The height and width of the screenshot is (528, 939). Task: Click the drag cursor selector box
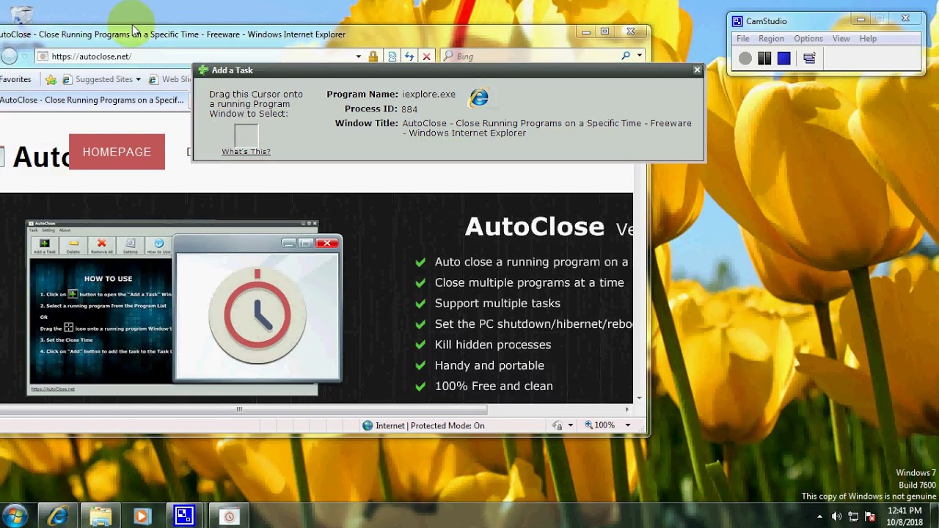(246, 135)
